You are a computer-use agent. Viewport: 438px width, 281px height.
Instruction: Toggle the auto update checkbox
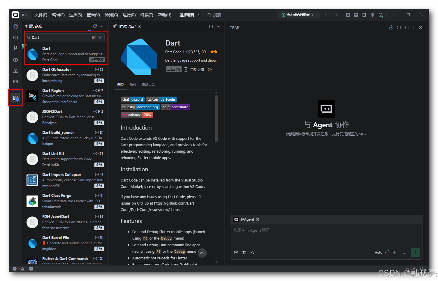coord(186,69)
